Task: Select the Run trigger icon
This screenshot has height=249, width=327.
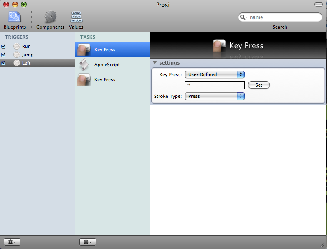Action: point(17,46)
